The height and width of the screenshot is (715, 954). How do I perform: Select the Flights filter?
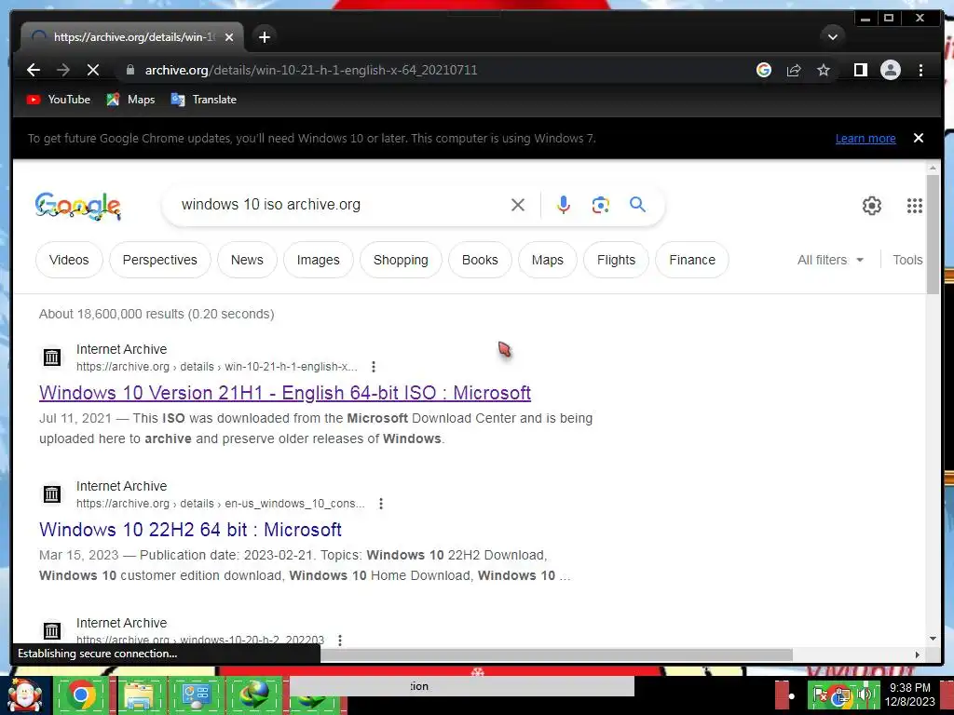[617, 260]
